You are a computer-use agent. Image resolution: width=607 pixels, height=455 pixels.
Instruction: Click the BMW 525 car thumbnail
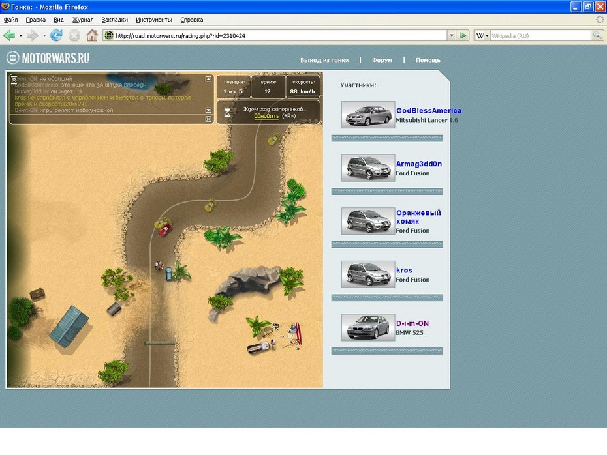(x=368, y=327)
